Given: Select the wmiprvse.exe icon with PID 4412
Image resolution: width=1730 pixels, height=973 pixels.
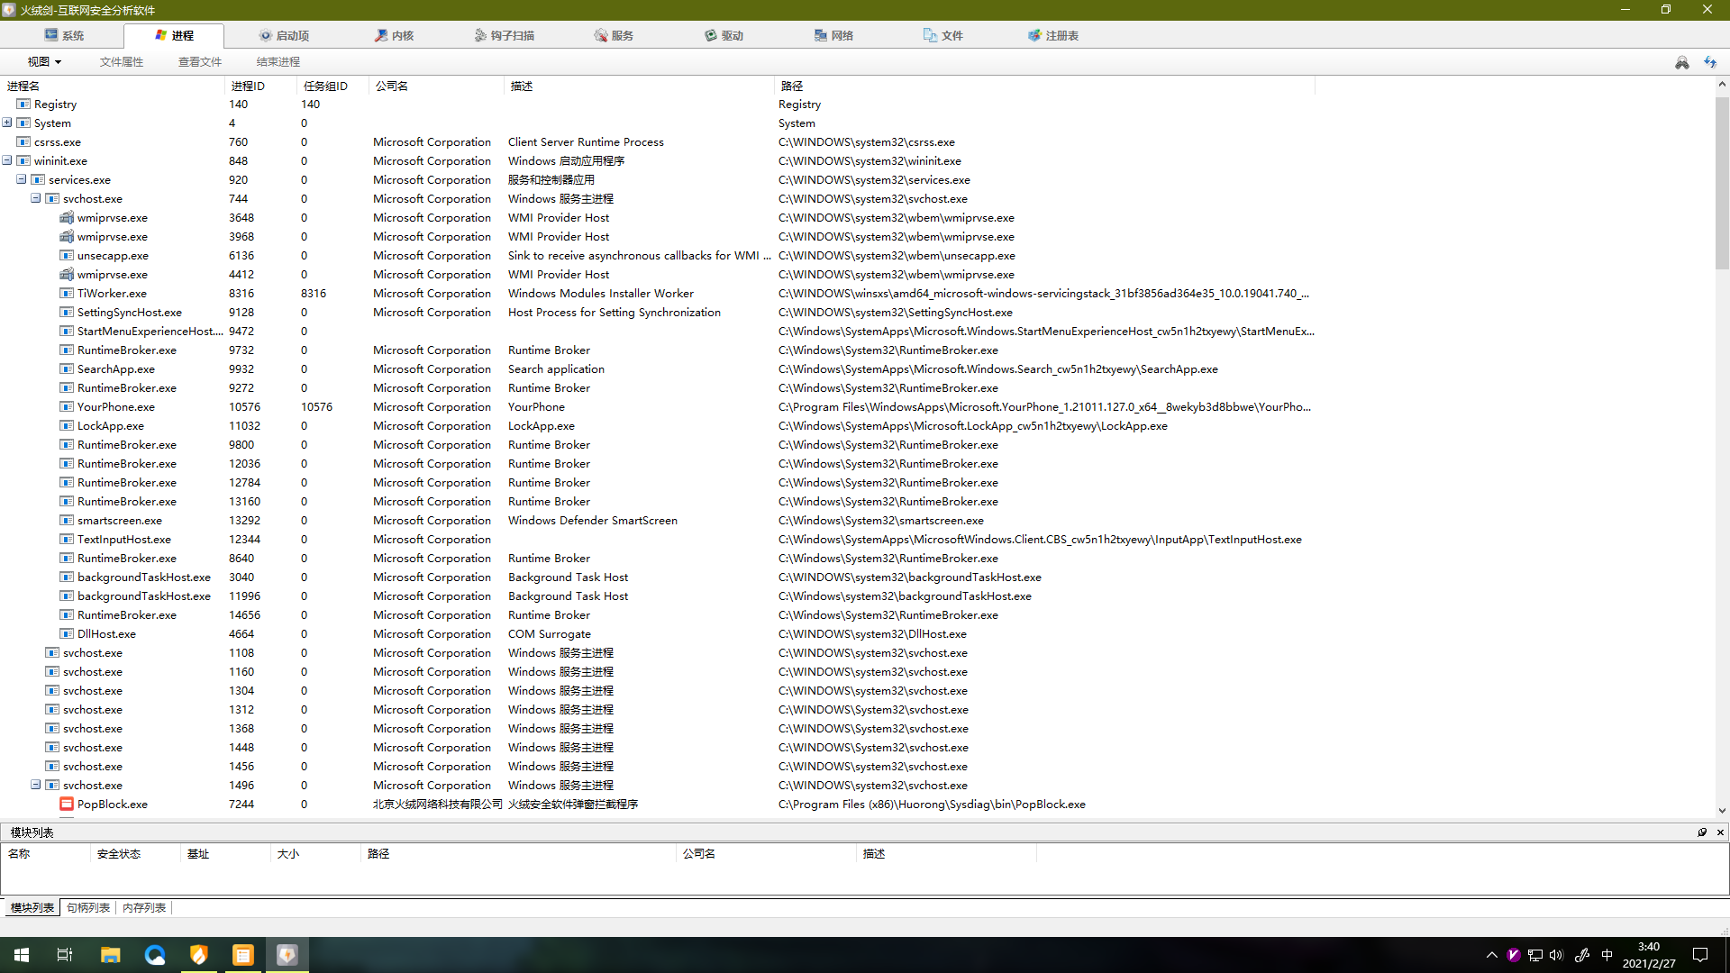Looking at the screenshot, I should coord(67,274).
